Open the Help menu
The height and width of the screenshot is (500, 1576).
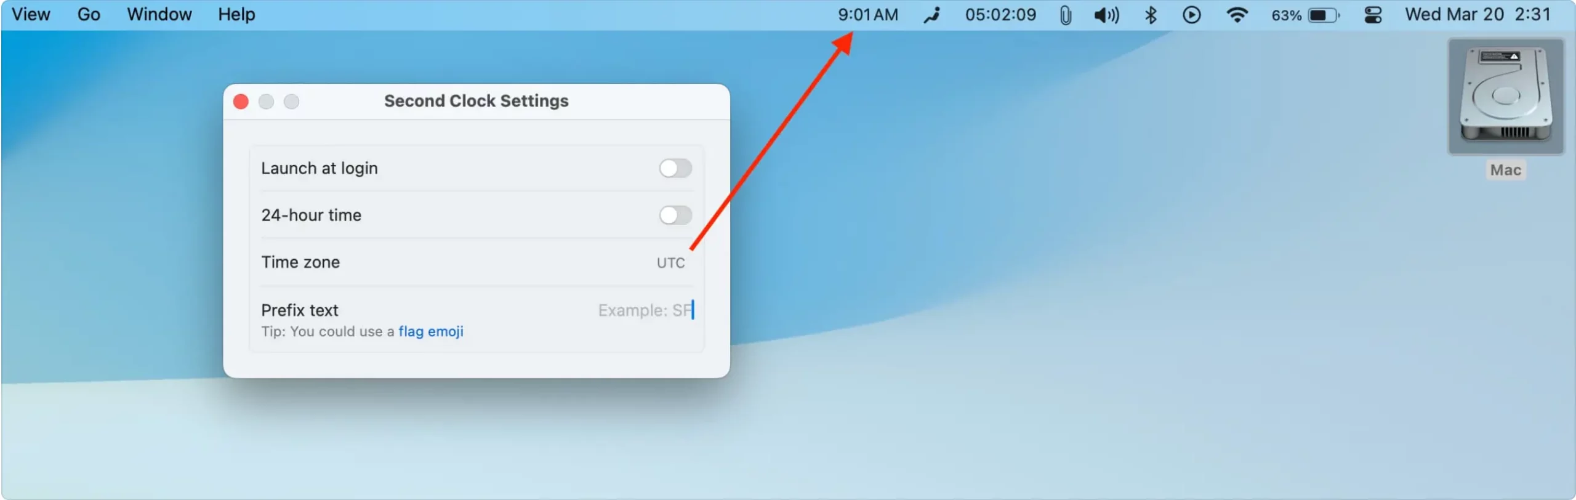pyautogui.click(x=236, y=15)
